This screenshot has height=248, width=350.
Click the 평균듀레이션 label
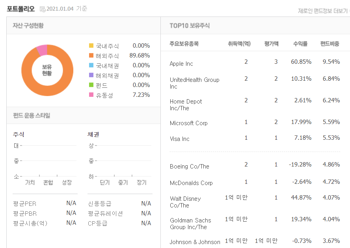click(x=105, y=213)
